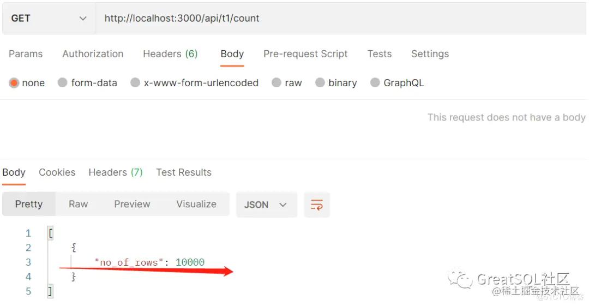Click the request URL field
Image resolution: width=589 pixels, height=306 pixels.
[x=341, y=19]
